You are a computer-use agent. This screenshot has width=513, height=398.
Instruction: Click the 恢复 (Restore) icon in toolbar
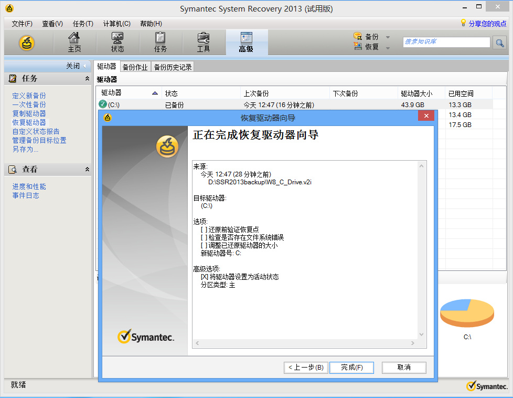click(358, 47)
